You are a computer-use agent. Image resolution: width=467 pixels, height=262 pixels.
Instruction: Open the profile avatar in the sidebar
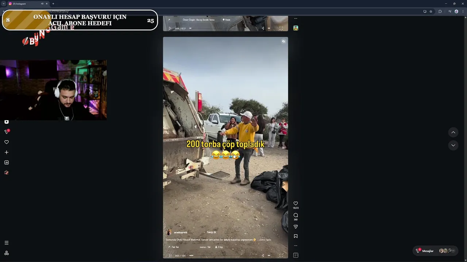click(x=7, y=172)
